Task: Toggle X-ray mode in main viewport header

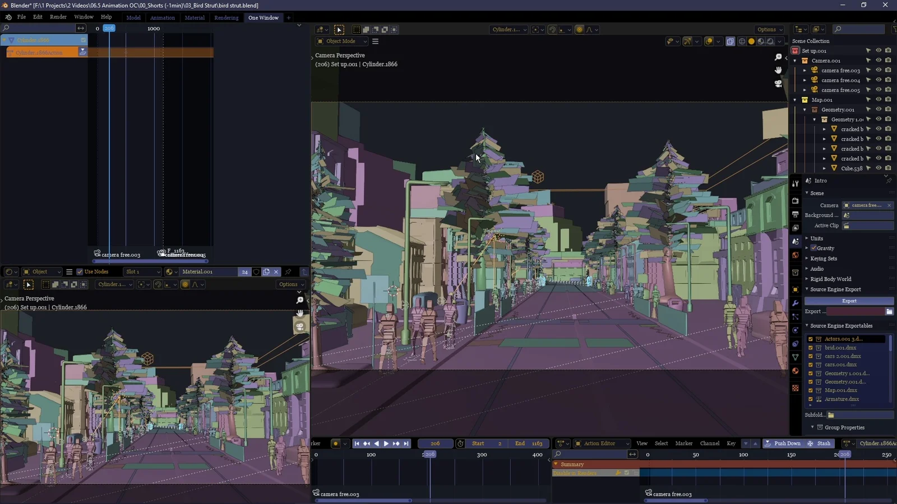Action: point(730,41)
